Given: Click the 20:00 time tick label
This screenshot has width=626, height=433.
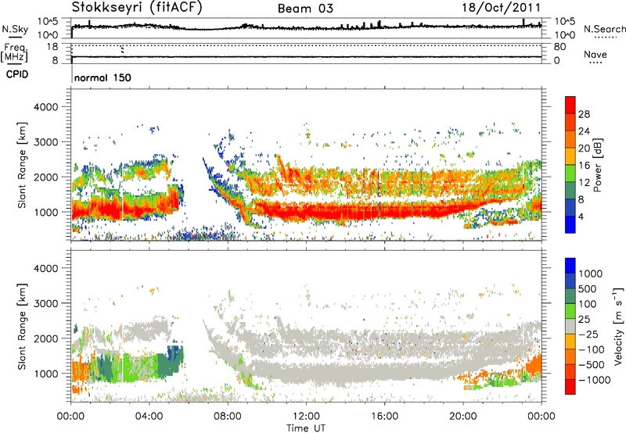Looking at the screenshot, I should point(463,417).
